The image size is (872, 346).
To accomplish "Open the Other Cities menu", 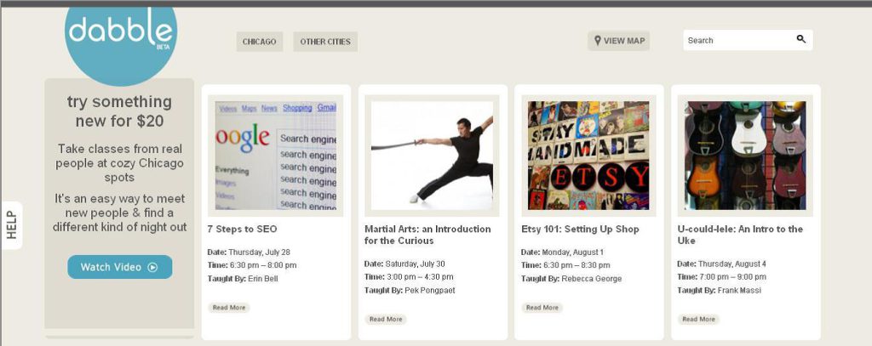I will coord(325,42).
